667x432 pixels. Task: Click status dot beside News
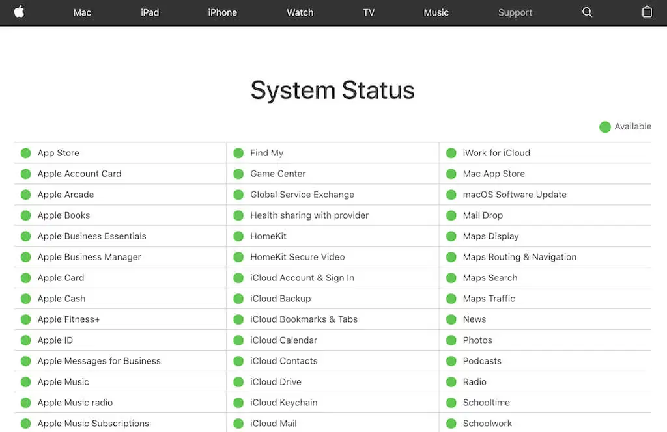click(451, 319)
